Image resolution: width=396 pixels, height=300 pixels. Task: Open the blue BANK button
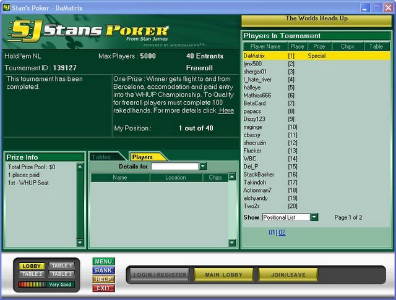click(103, 270)
